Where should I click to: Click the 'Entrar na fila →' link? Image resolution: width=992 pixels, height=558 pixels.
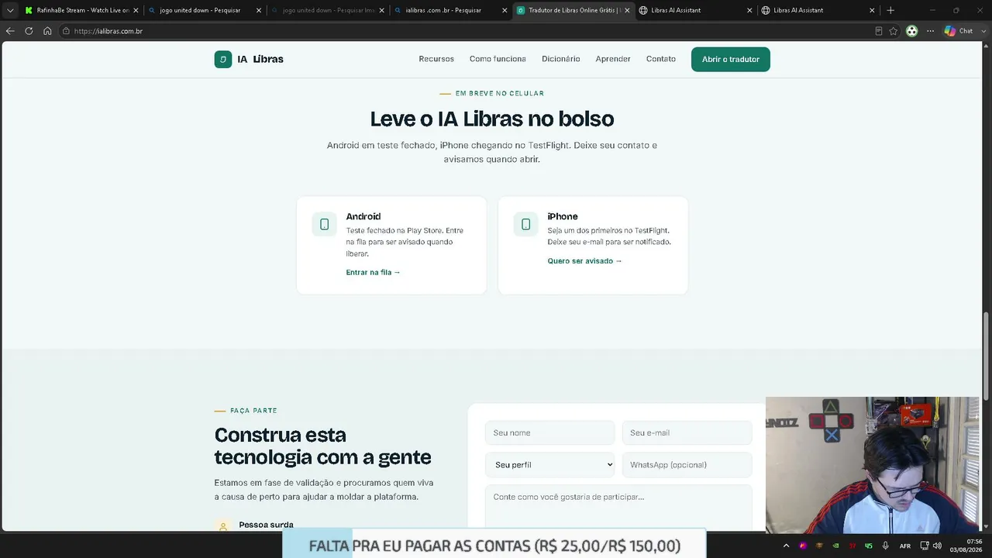point(374,273)
